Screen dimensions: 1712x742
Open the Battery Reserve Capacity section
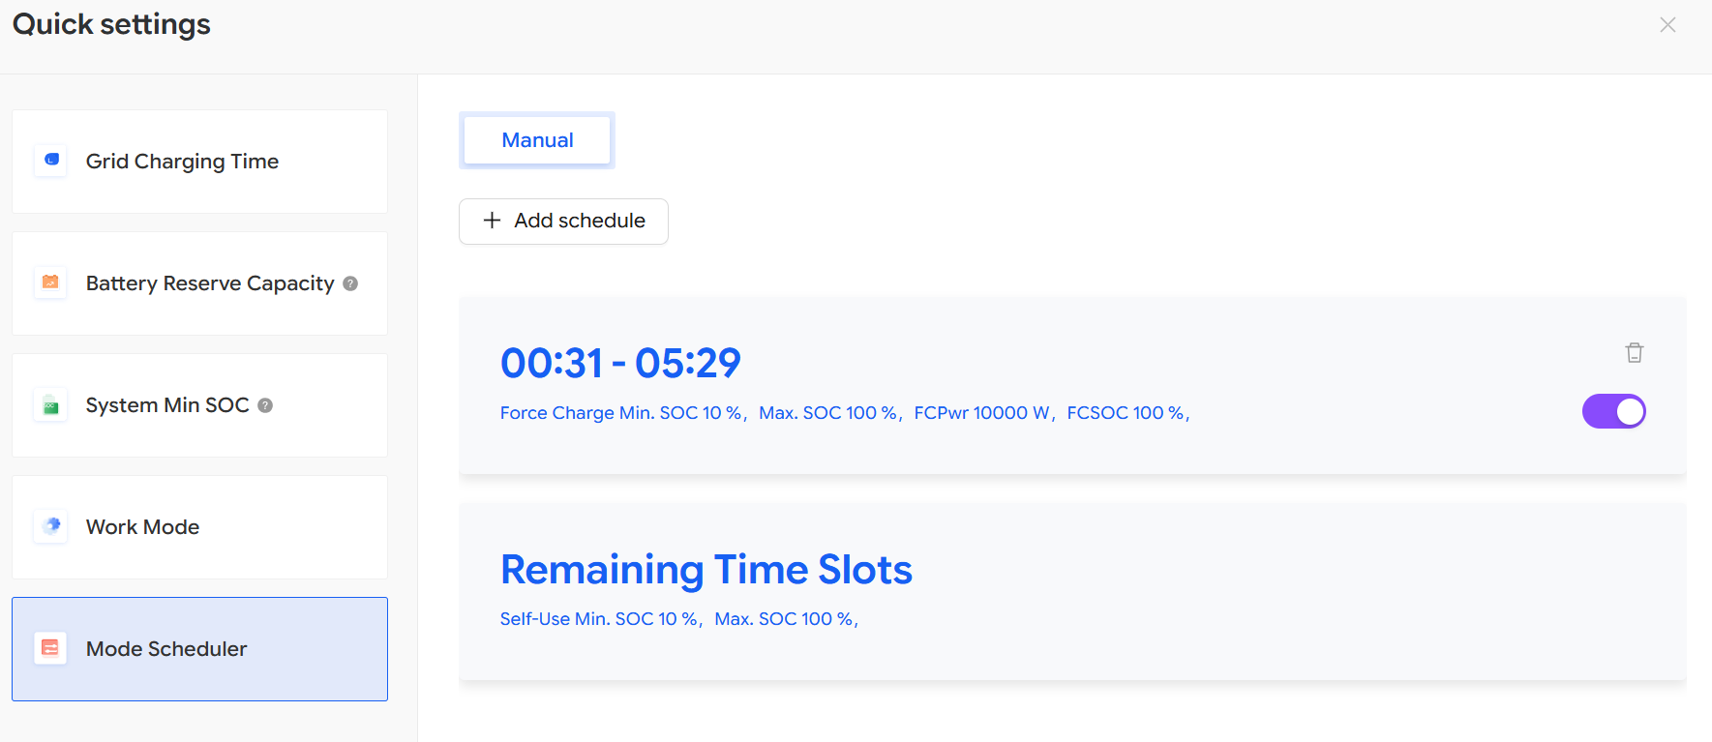(209, 283)
